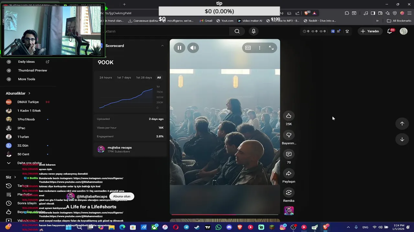Open the browser extensions puzzle icon

pyautogui.click(x=347, y=13)
